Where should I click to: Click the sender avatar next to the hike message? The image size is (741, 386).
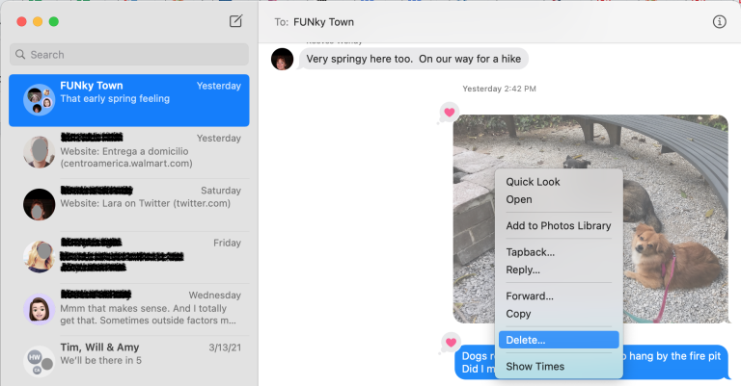pyautogui.click(x=282, y=60)
